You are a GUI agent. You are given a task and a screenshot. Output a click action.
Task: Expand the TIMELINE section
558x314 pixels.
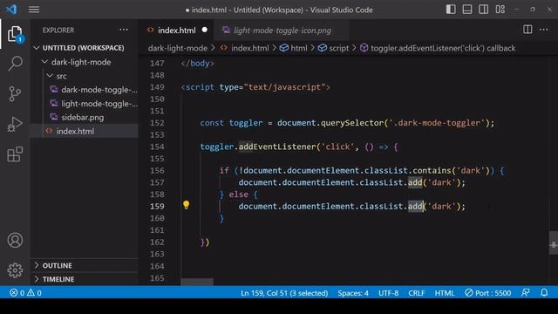[x=58, y=279]
